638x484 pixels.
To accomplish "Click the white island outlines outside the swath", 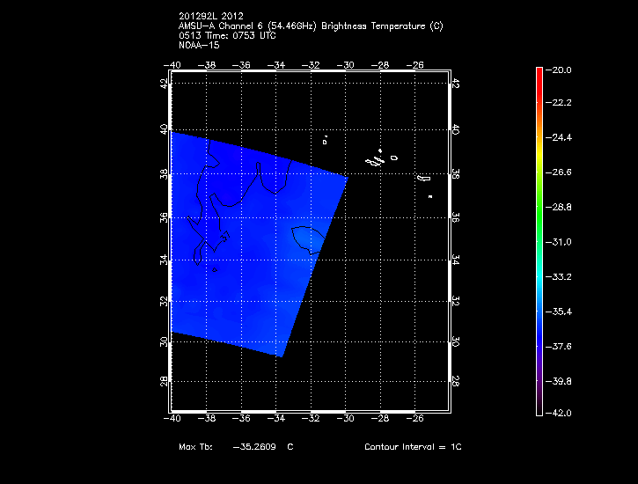I will click(x=380, y=159).
